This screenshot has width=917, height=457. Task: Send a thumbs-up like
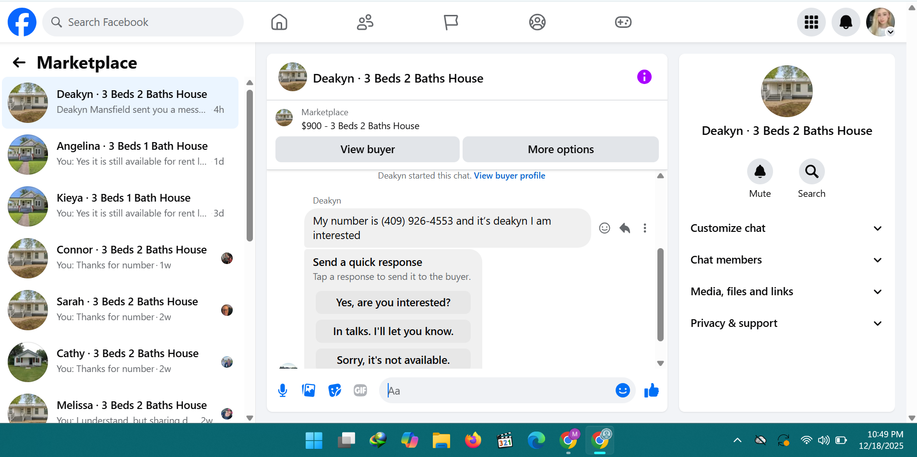[651, 391]
